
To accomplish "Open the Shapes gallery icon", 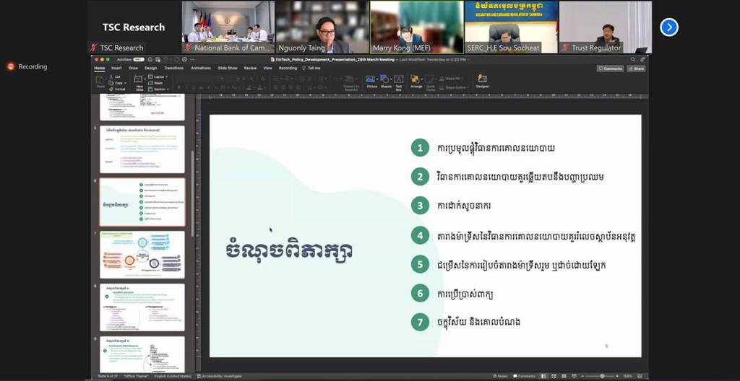I will click(x=386, y=79).
